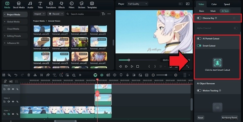Select the clip on Video 2 track
This screenshot has height=122, width=243.
click(103, 100)
